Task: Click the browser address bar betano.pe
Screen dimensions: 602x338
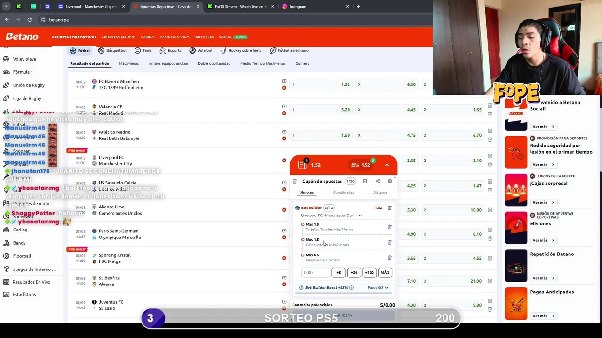Action: pyautogui.click(x=59, y=20)
